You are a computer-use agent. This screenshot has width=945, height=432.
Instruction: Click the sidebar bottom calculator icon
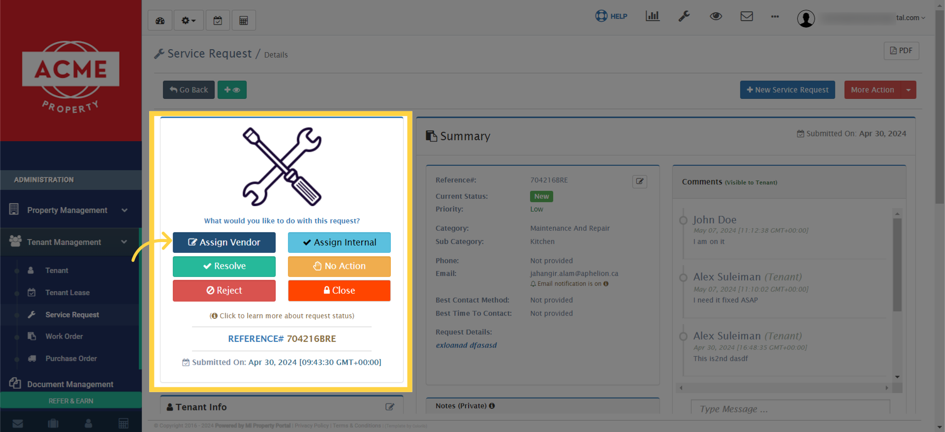(124, 424)
